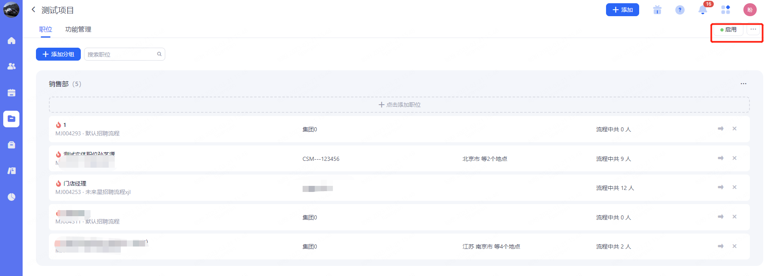
Task: Click the back arrow beside 测试项目
Action: point(34,10)
